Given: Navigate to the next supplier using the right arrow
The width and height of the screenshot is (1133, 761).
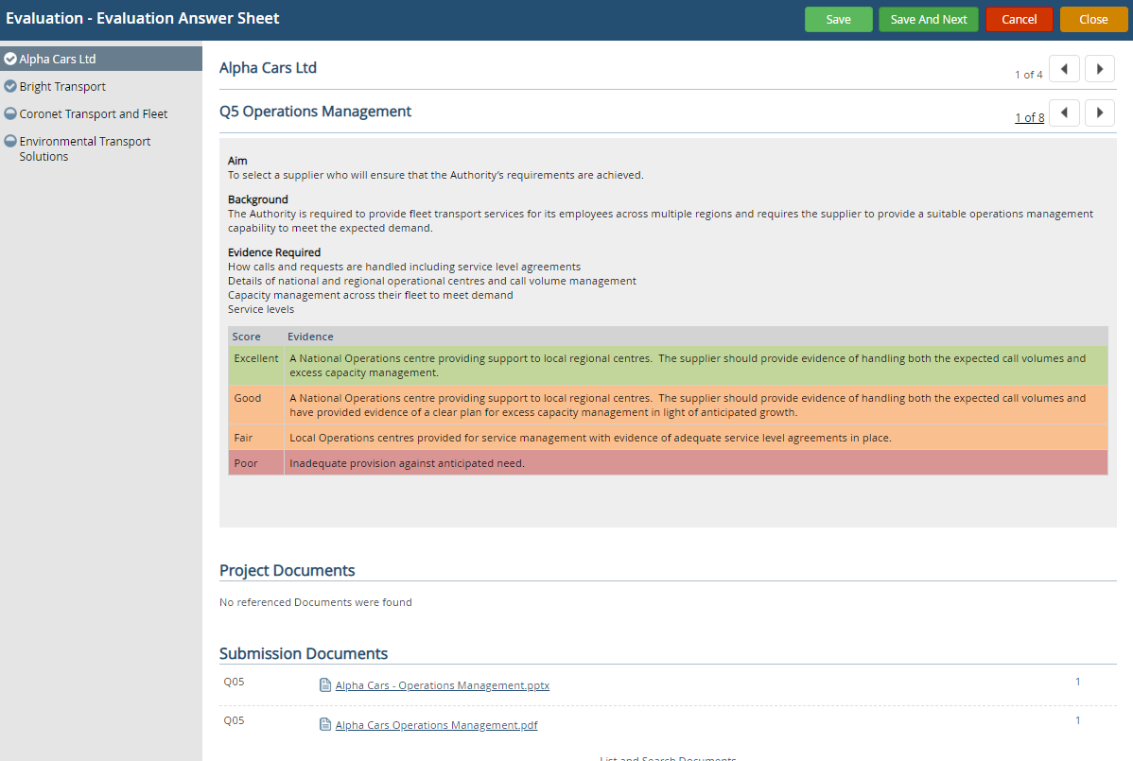Looking at the screenshot, I should click(1099, 68).
